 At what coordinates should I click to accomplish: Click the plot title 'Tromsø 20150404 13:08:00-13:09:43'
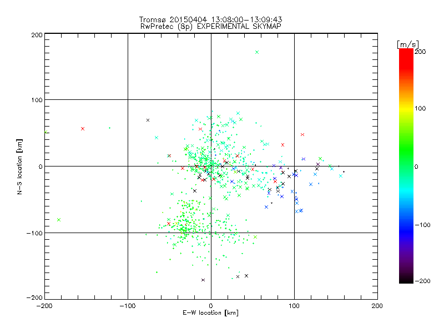(210, 19)
